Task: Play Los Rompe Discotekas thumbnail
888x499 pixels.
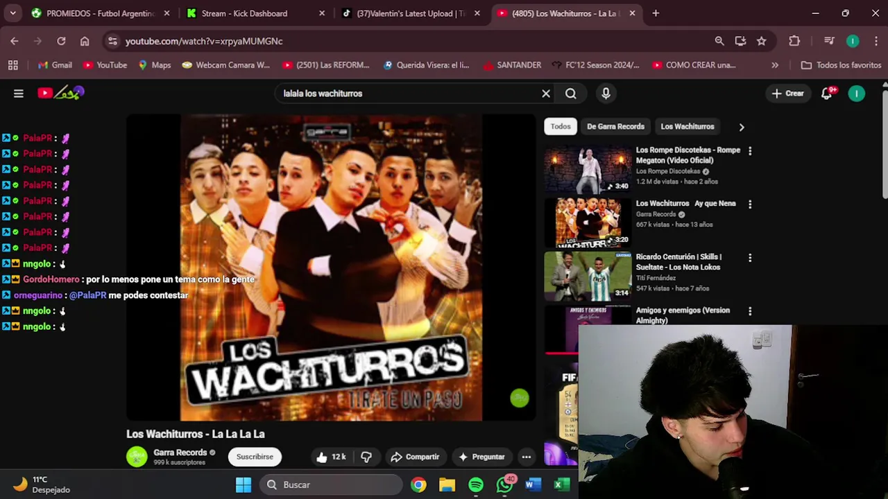Action: click(588, 169)
